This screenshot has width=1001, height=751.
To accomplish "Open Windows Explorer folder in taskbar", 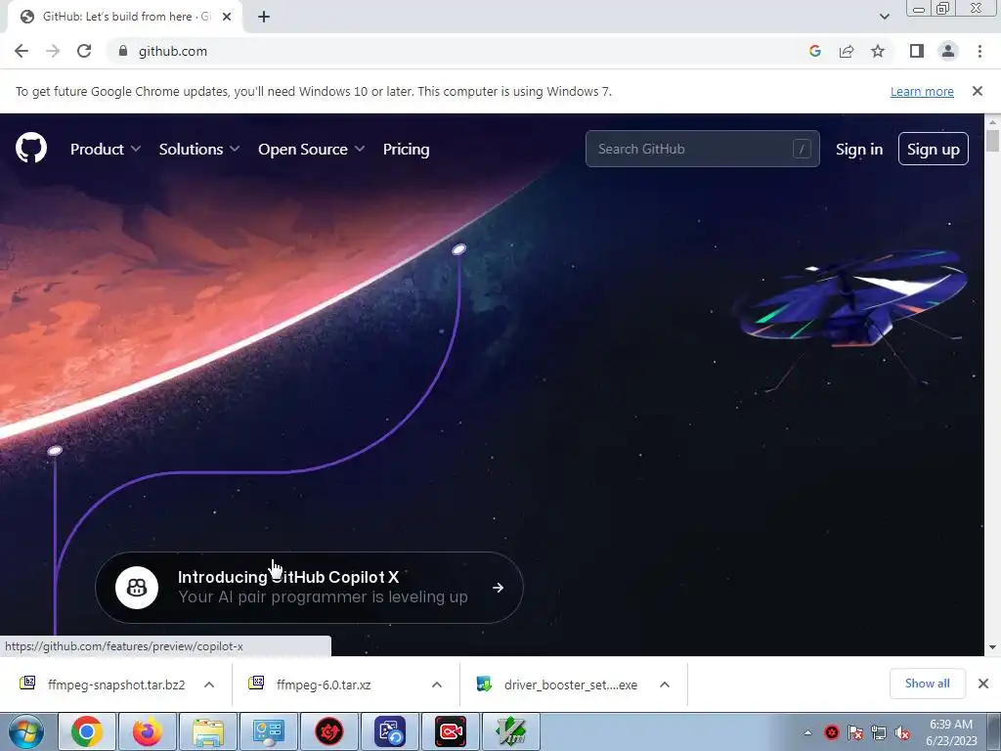I will (x=208, y=731).
